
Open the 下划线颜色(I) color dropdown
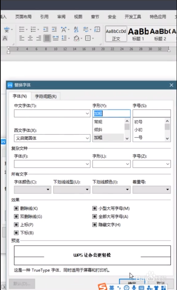point(111,190)
